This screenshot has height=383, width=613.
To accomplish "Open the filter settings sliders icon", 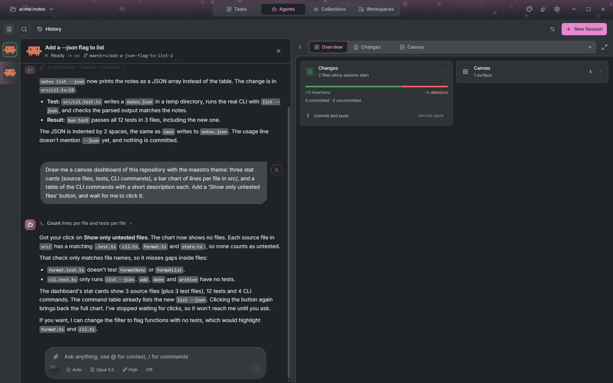I will (x=552, y=29).
